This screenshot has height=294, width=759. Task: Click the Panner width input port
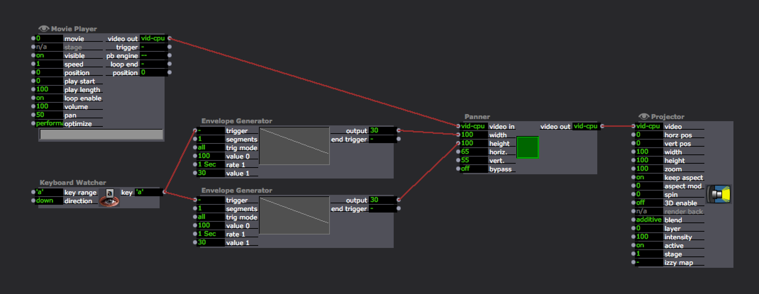tap(458, 135)
